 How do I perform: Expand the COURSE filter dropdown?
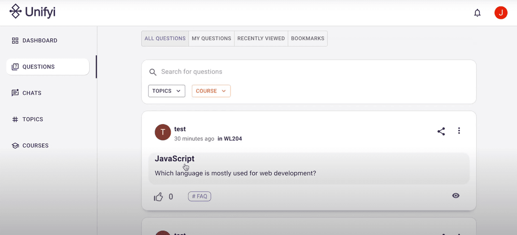coord(211,91)
